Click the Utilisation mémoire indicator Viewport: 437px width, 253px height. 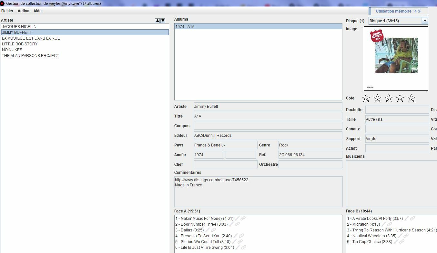point(398,11)
